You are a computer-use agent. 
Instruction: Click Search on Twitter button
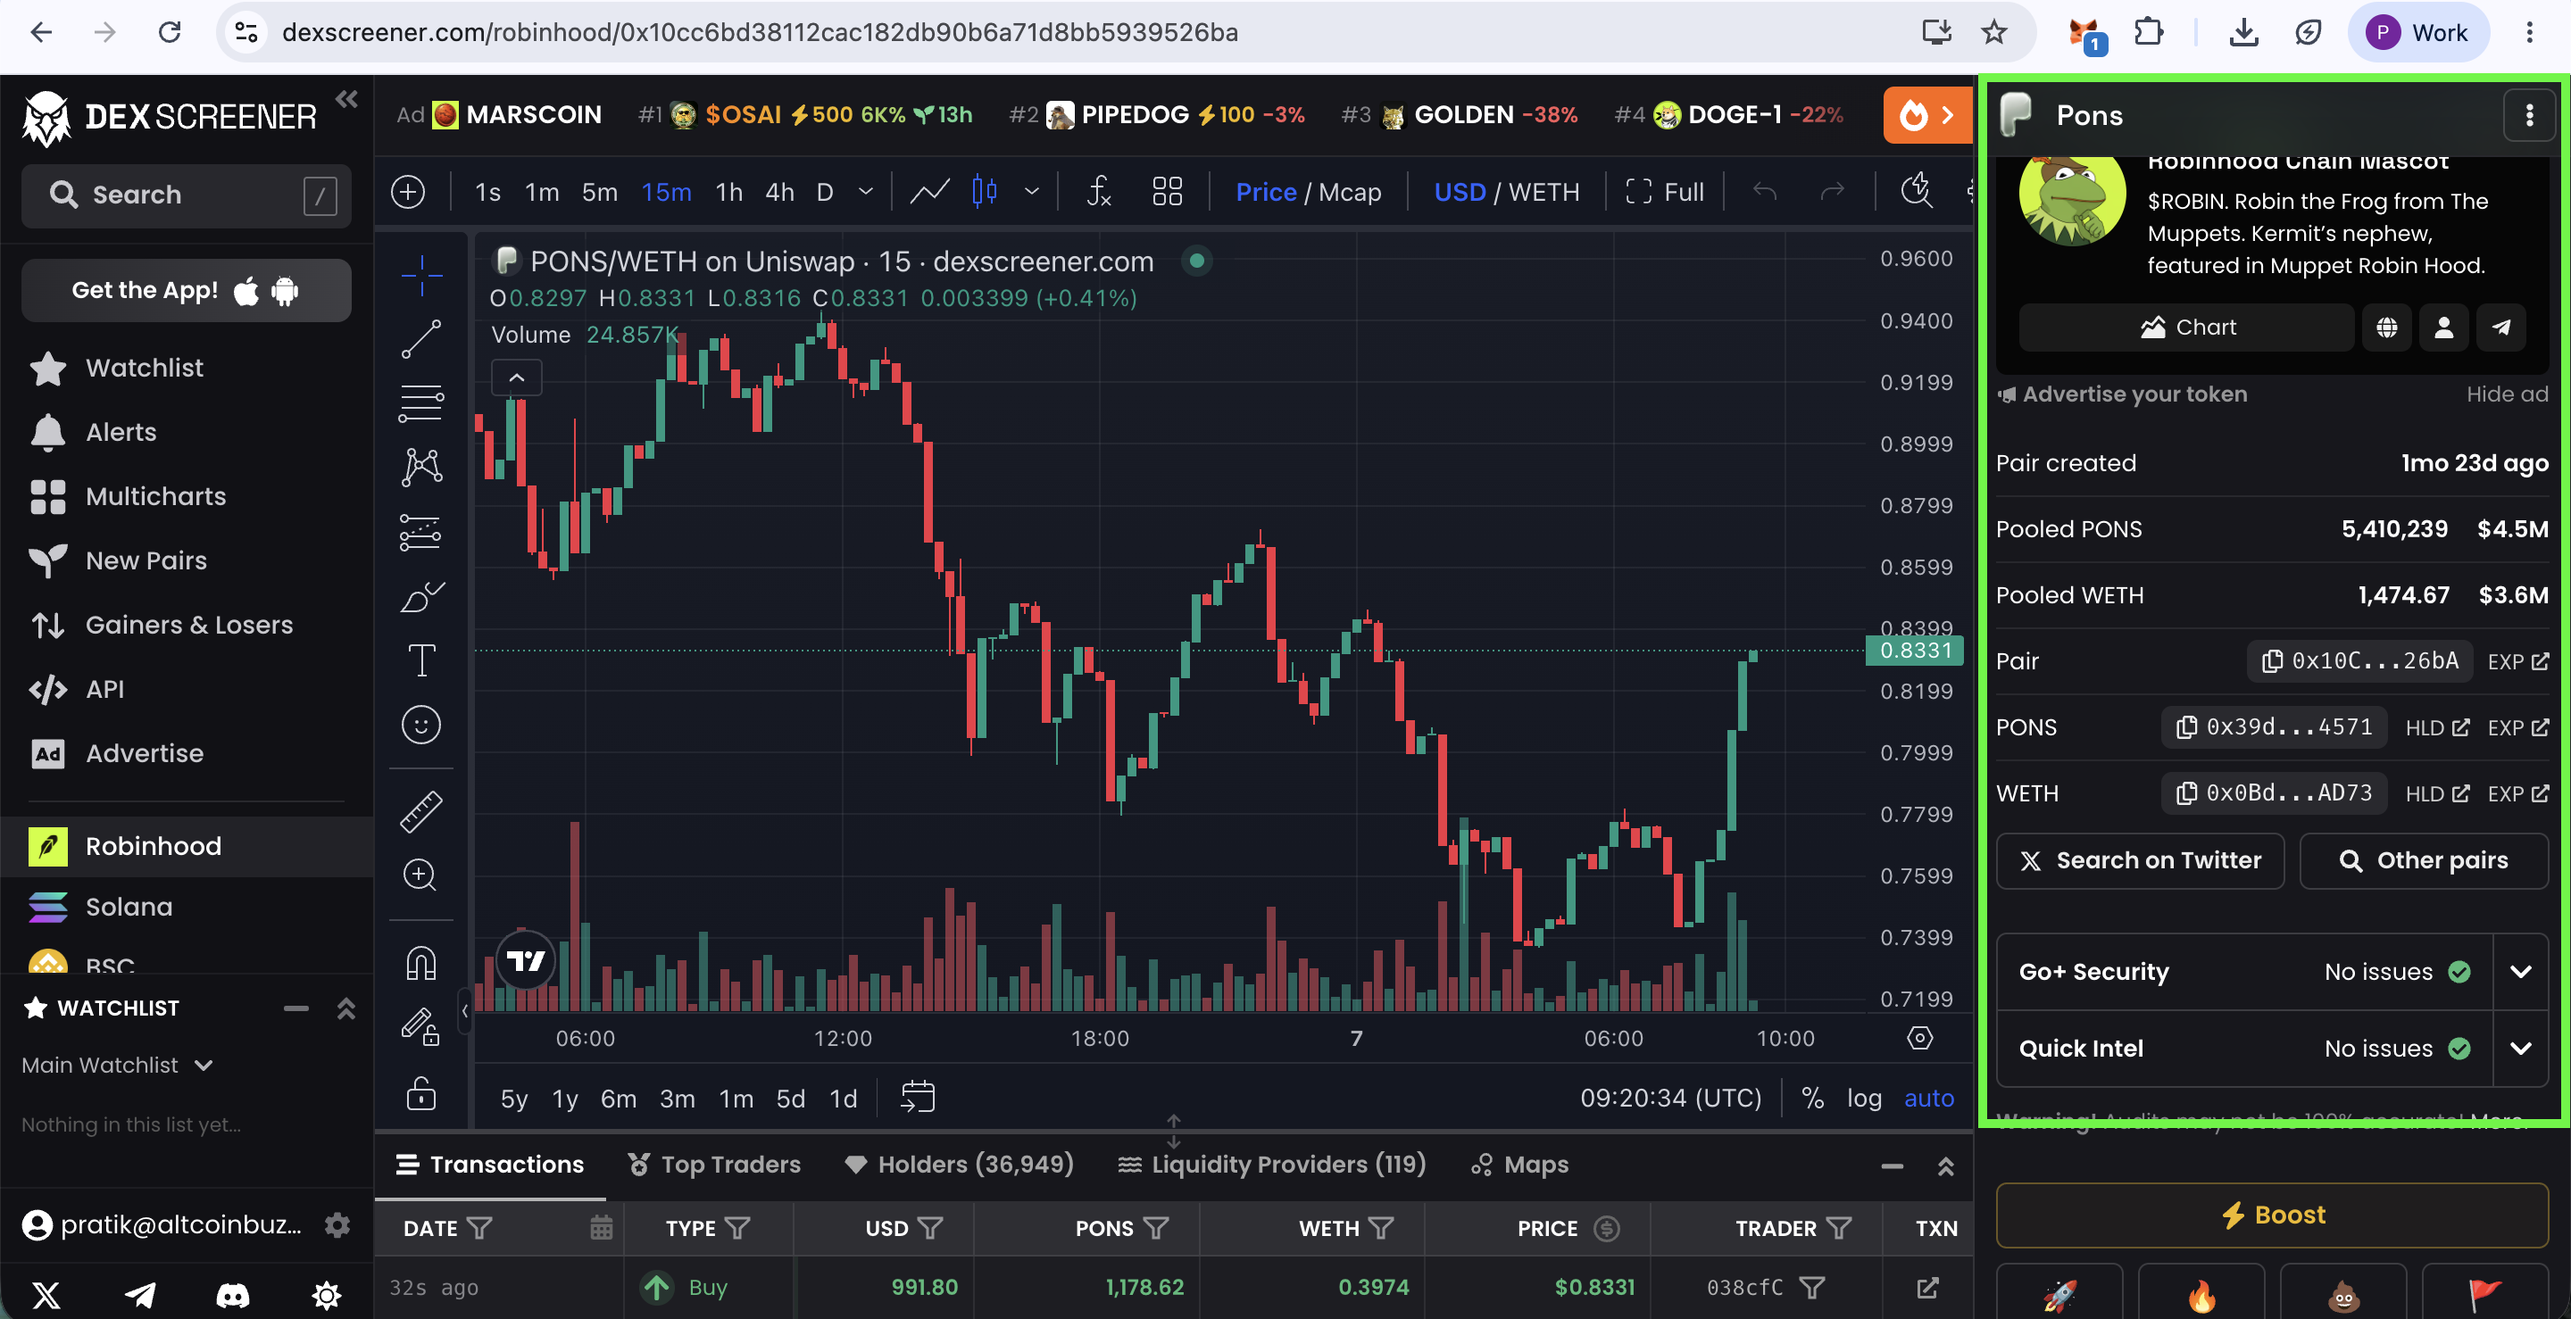(x=2140, y=860)
